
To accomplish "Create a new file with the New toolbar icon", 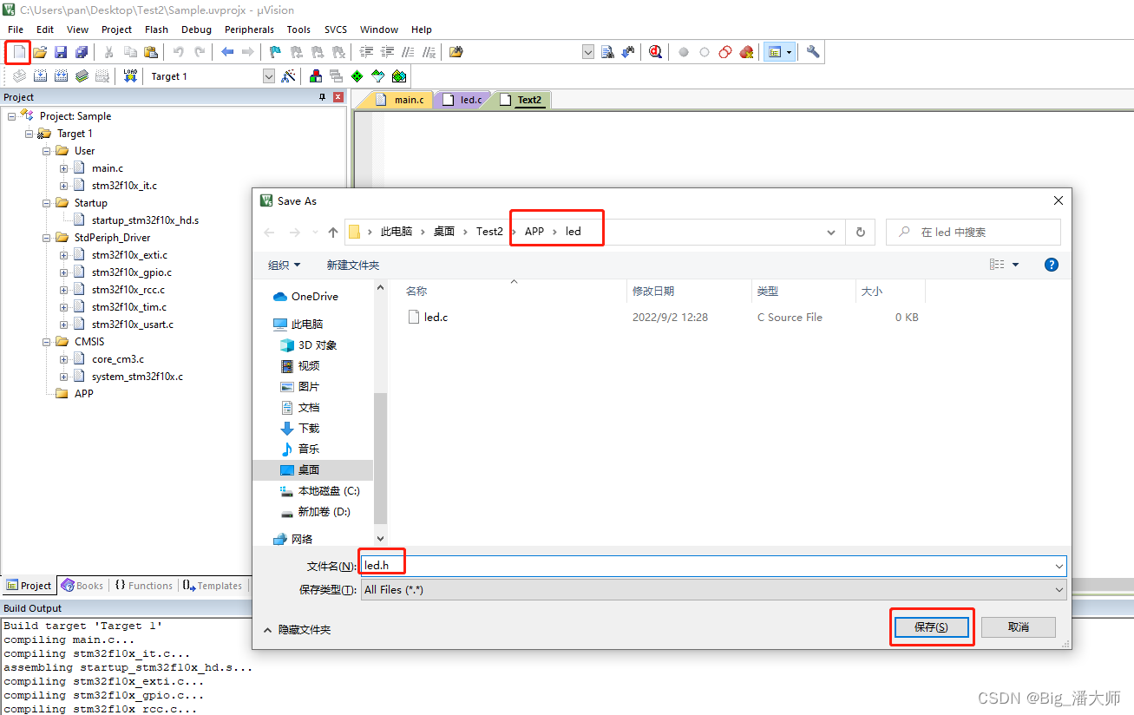I will click(x=19, y=52).
